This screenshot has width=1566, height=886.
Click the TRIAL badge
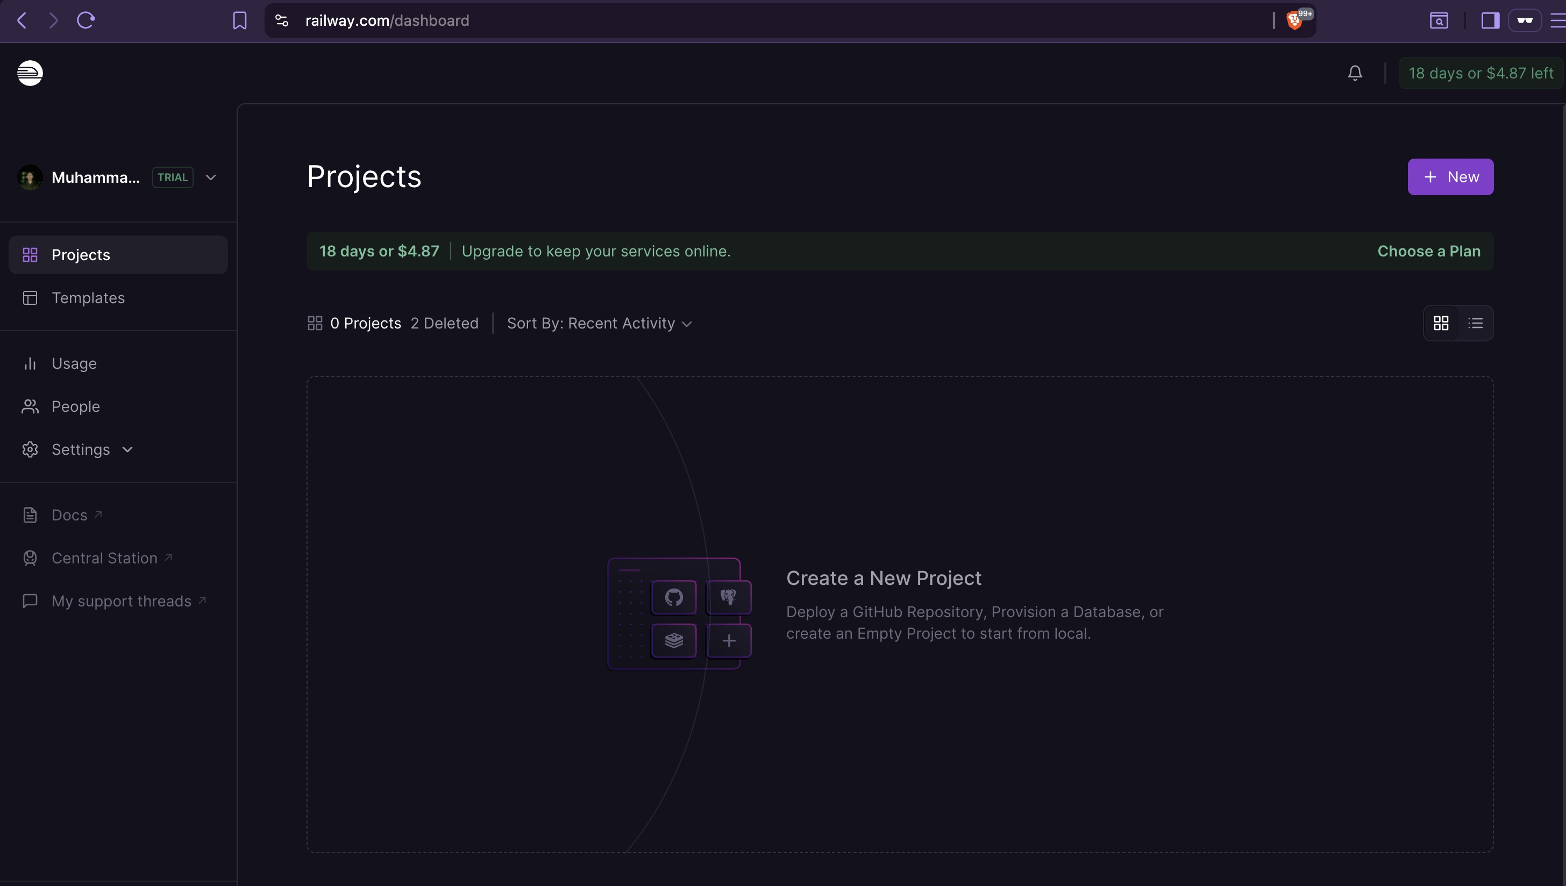tap(172, 178)
